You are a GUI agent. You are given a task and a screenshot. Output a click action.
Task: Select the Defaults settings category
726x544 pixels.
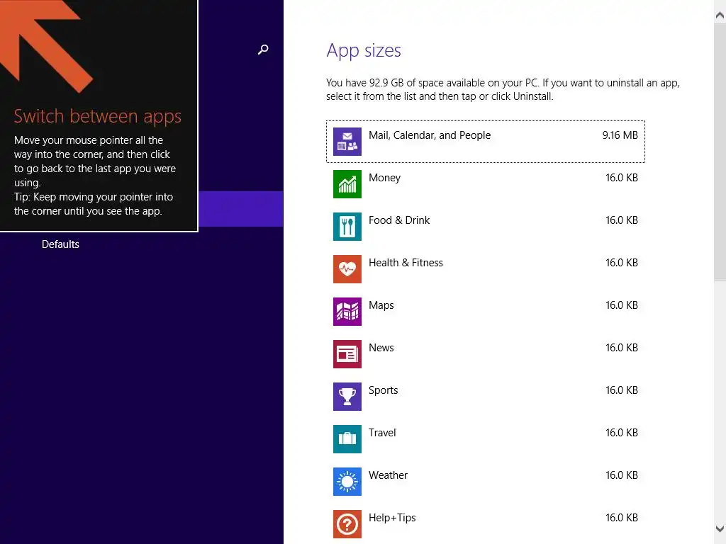[x=60, y=244]
